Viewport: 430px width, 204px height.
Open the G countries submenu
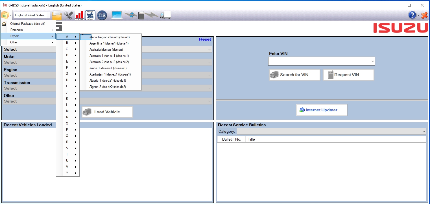(68, 74)
